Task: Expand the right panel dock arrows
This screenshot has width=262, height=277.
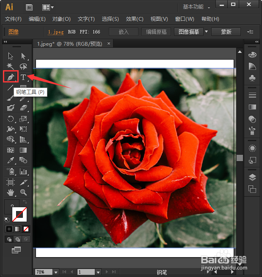Action: (256, 42)
